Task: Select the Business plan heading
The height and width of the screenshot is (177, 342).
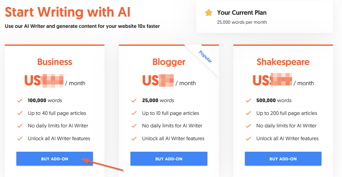Action: click(55, 62)
